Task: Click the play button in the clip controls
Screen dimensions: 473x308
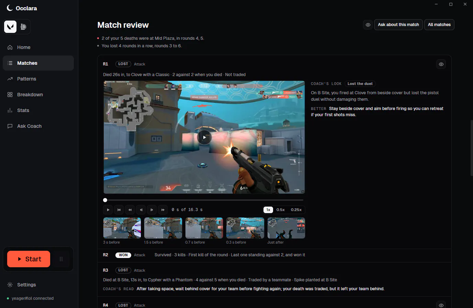Action: click(108, 210)
